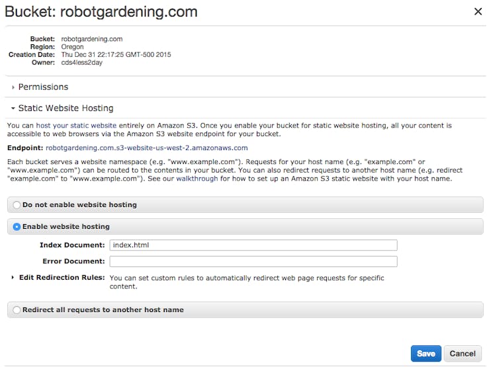Image resolution: width=489 pixels, height=367 pixels.
Task: Select Enable website hosting radio button
Action: [x=17, y=227]
